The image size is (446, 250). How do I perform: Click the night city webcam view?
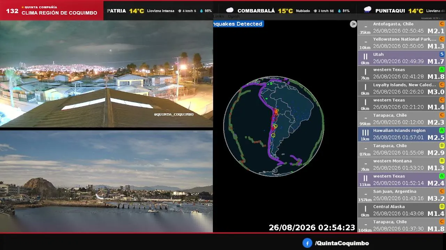click(x=106, y=74)
